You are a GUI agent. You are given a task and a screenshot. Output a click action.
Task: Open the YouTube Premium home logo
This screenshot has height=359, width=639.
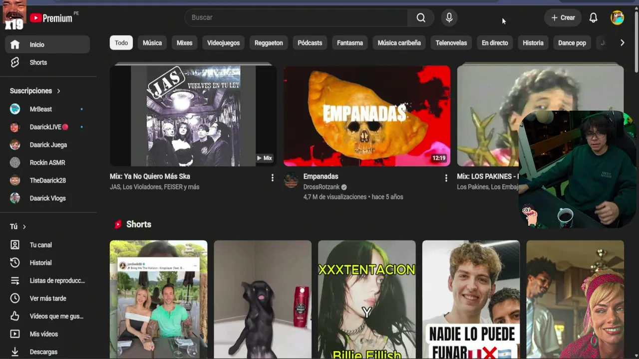point(51,18)
